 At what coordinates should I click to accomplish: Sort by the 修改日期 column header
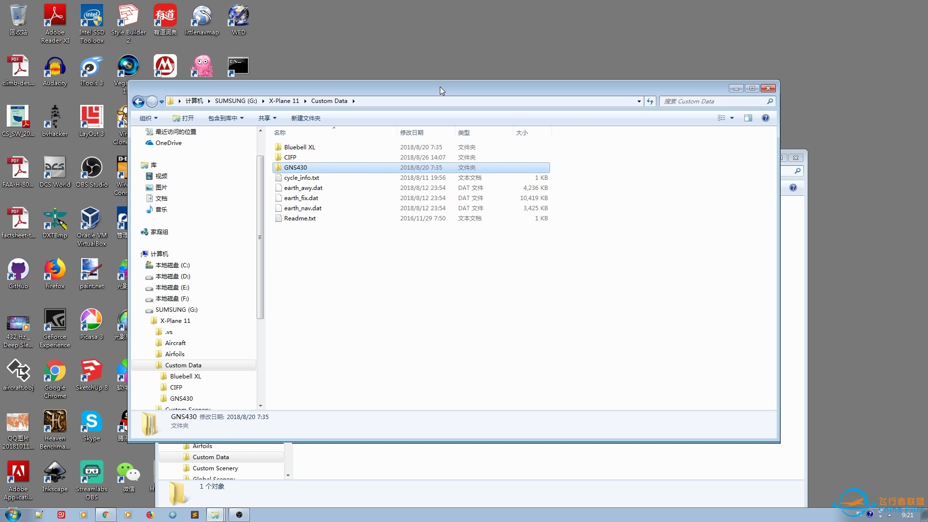(x=425, y=132)
